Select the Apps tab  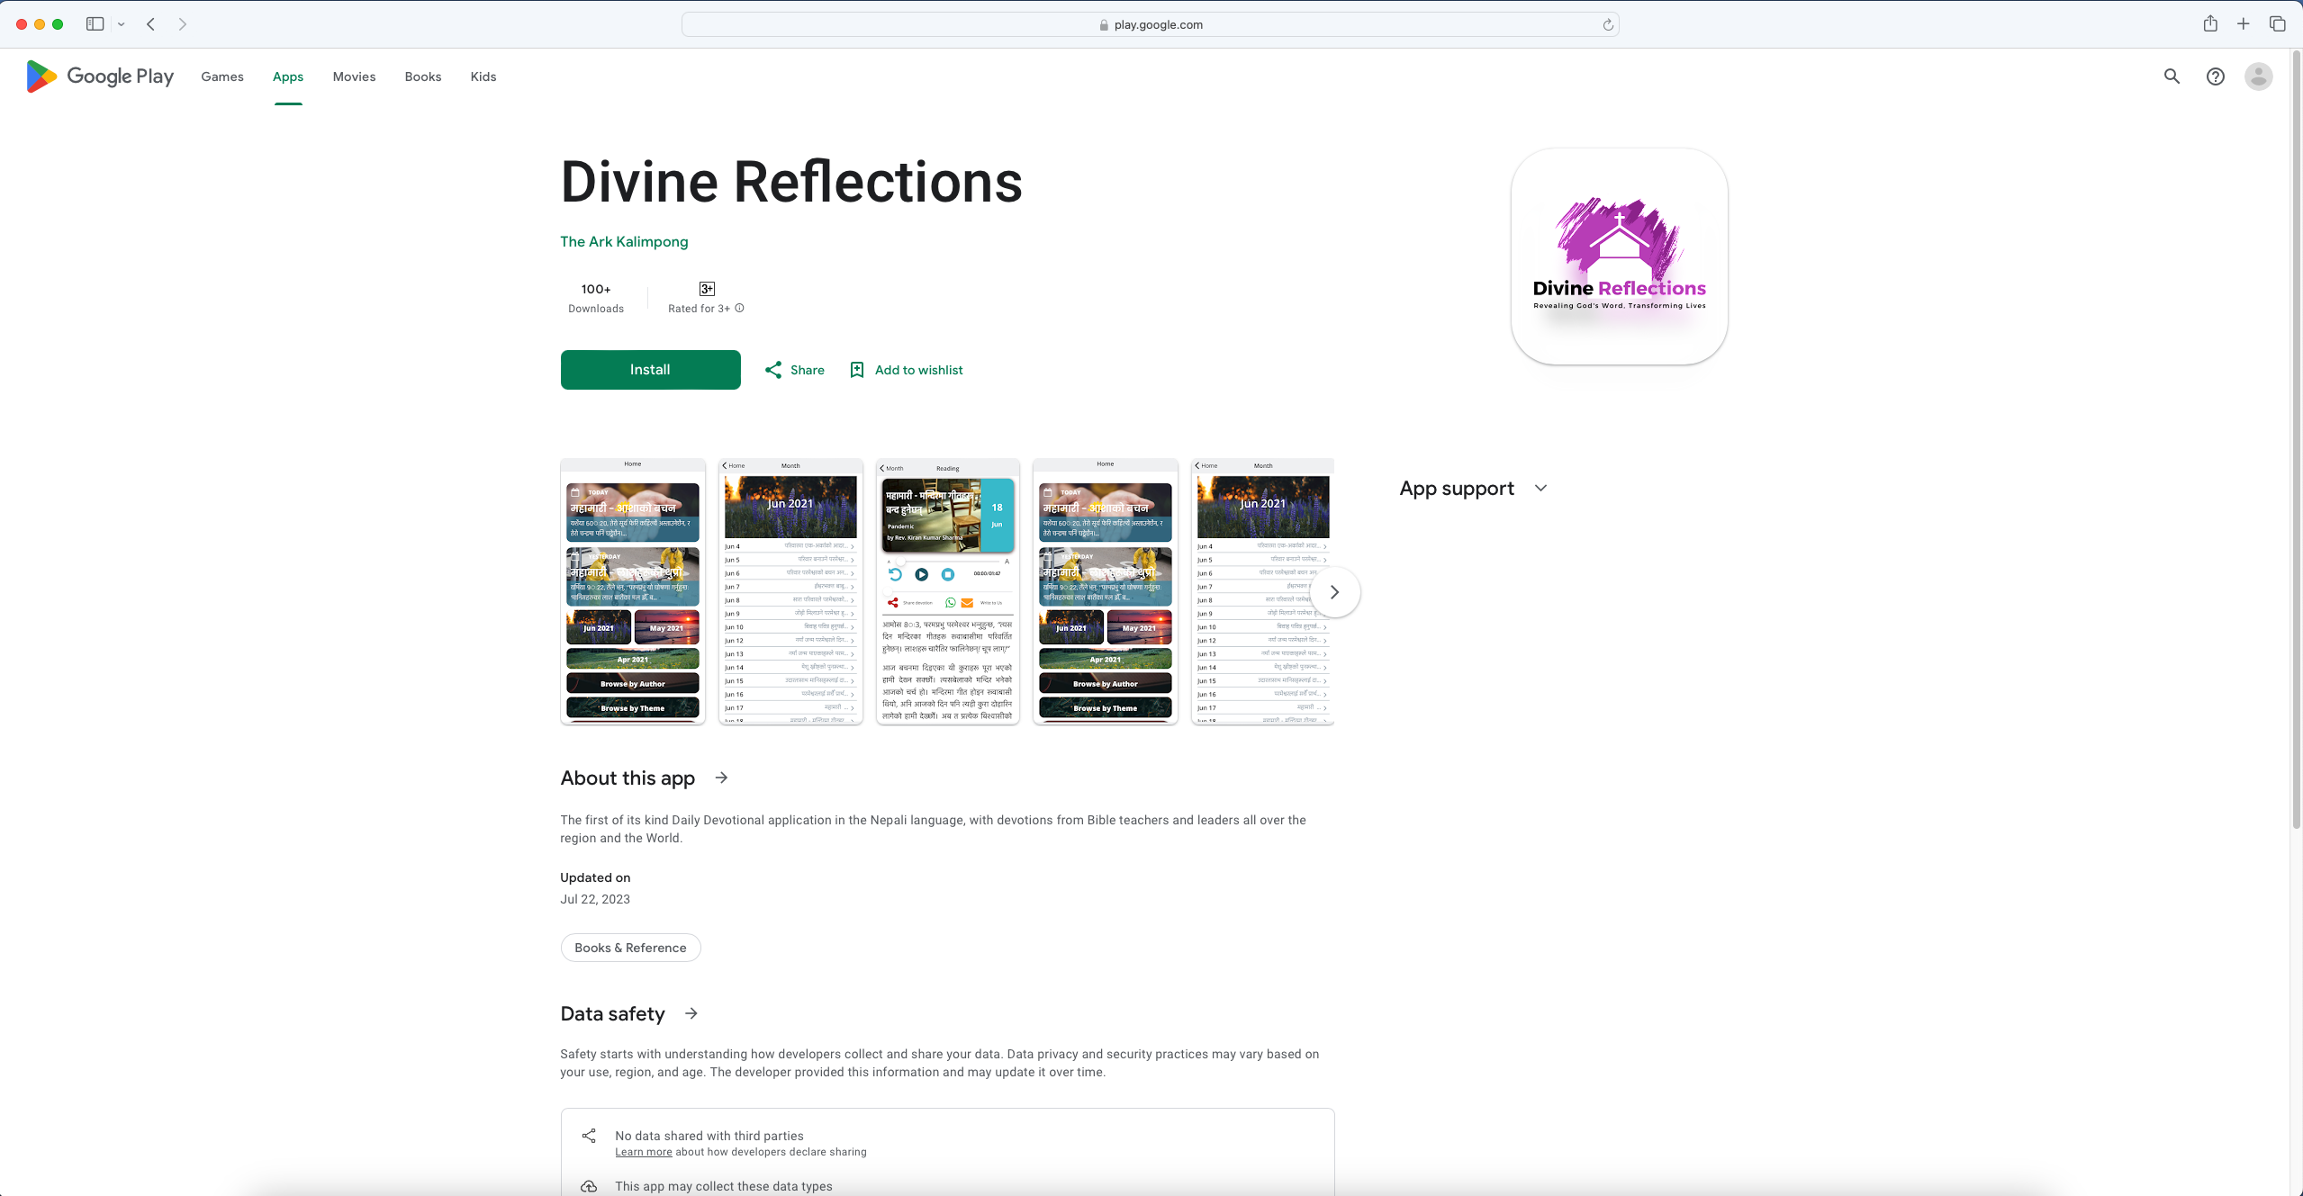point(288,76)
